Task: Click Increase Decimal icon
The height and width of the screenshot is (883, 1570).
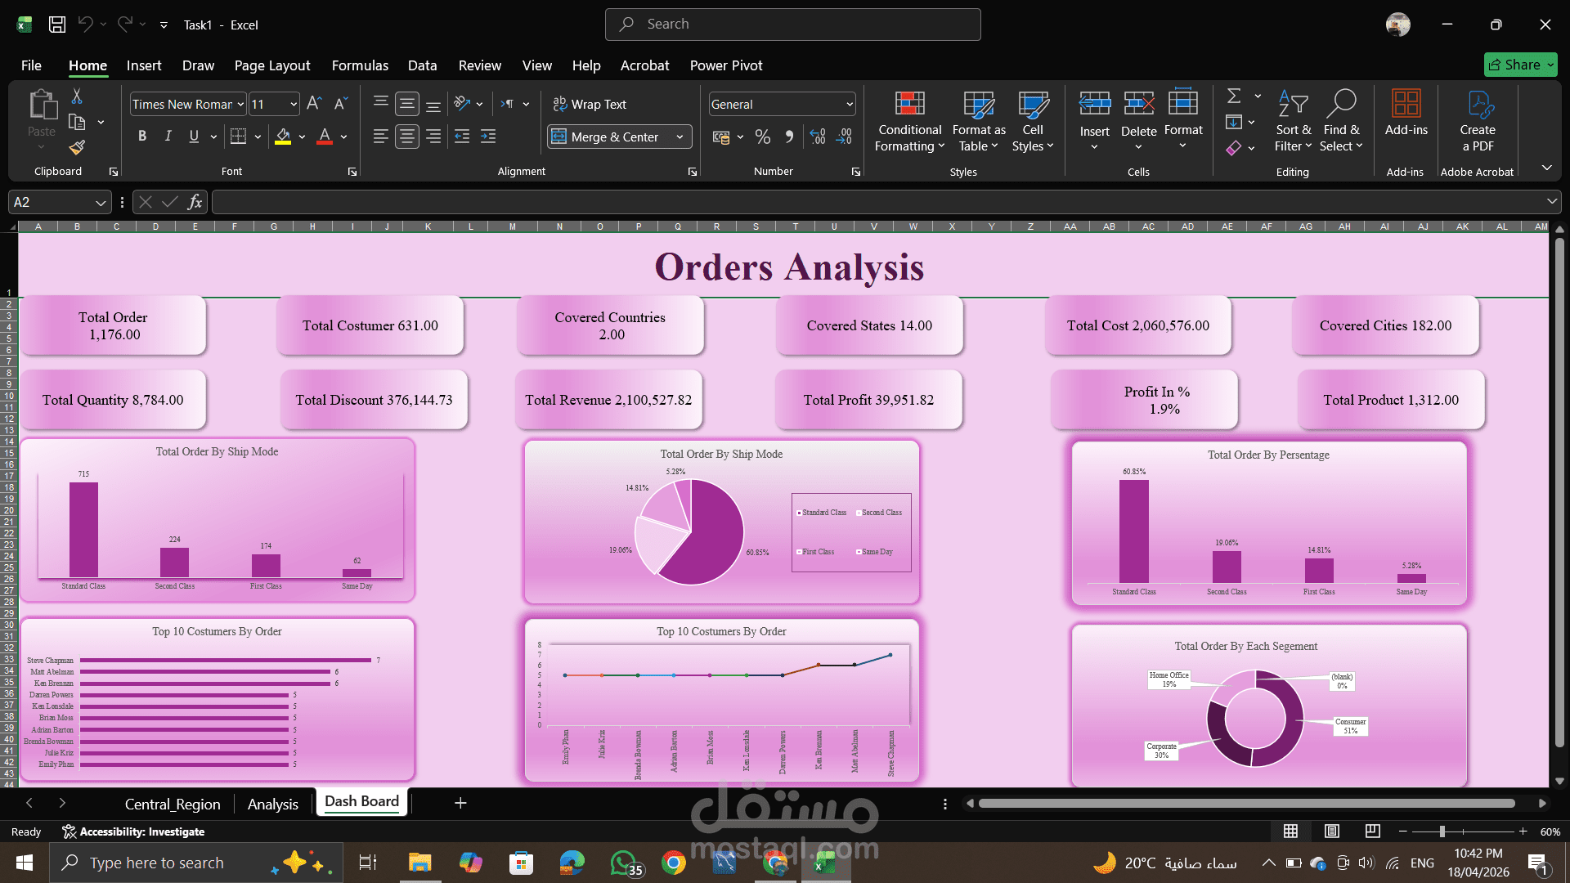Action: coord(818,137)
